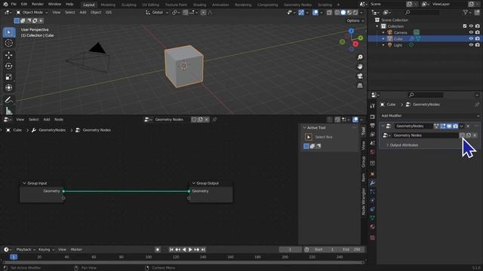Image resolution: width=483 pixels, height=271 pixels.
Task: Collapse the Active Tool panel
Action: [x=304, y=128]
